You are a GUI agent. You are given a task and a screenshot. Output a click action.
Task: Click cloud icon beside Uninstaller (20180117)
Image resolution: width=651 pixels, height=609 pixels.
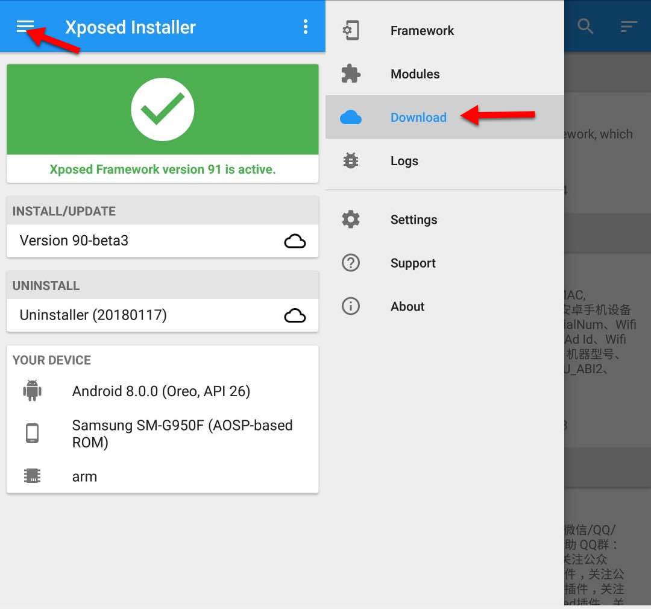click(295, 315)
